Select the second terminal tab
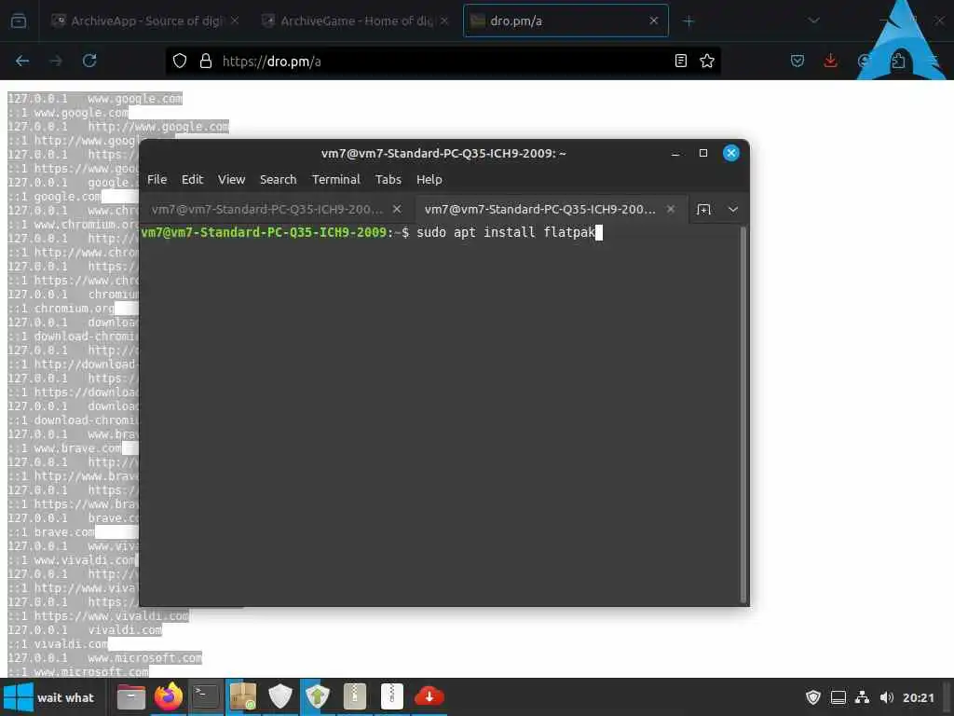 551,210
